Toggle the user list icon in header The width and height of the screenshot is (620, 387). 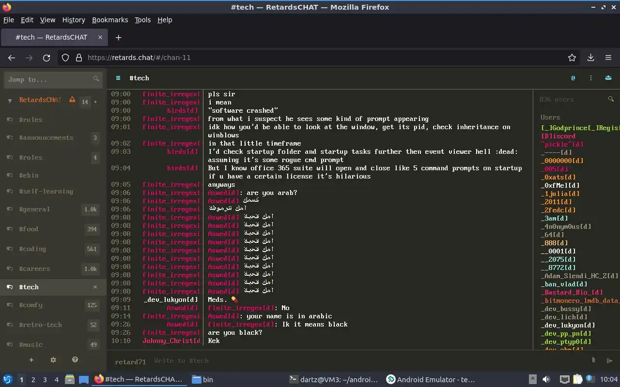[x=608, y=78]
